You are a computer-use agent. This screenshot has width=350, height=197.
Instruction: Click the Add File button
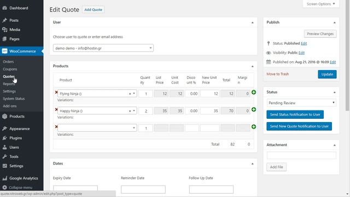click(x=276, y=167)
